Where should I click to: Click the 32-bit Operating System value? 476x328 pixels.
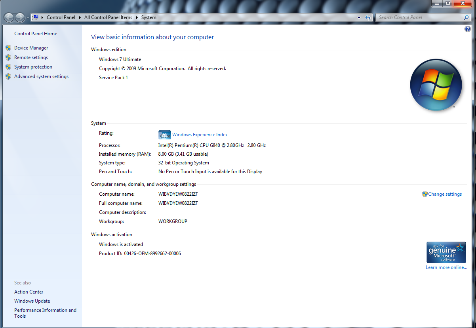[184, 163]
